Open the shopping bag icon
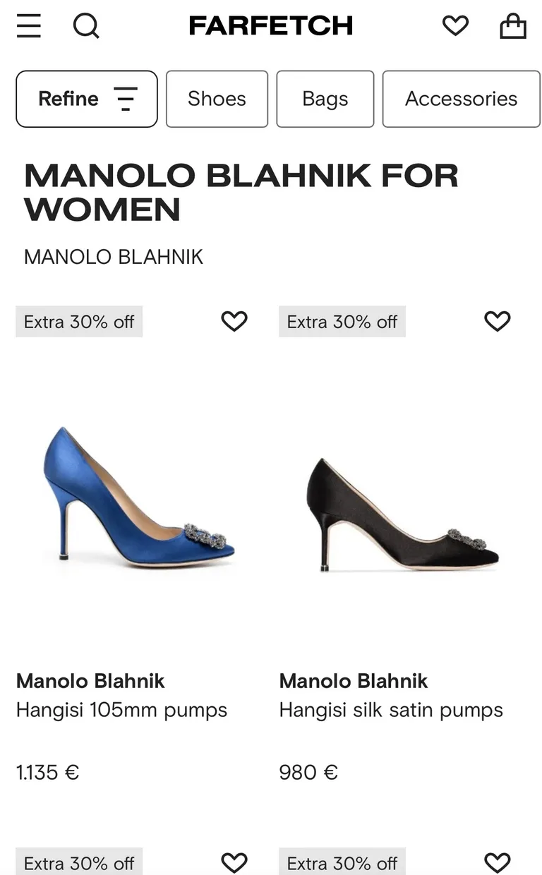Image resolution: width=542 pixels, height=875 pixels. (513, 26)
